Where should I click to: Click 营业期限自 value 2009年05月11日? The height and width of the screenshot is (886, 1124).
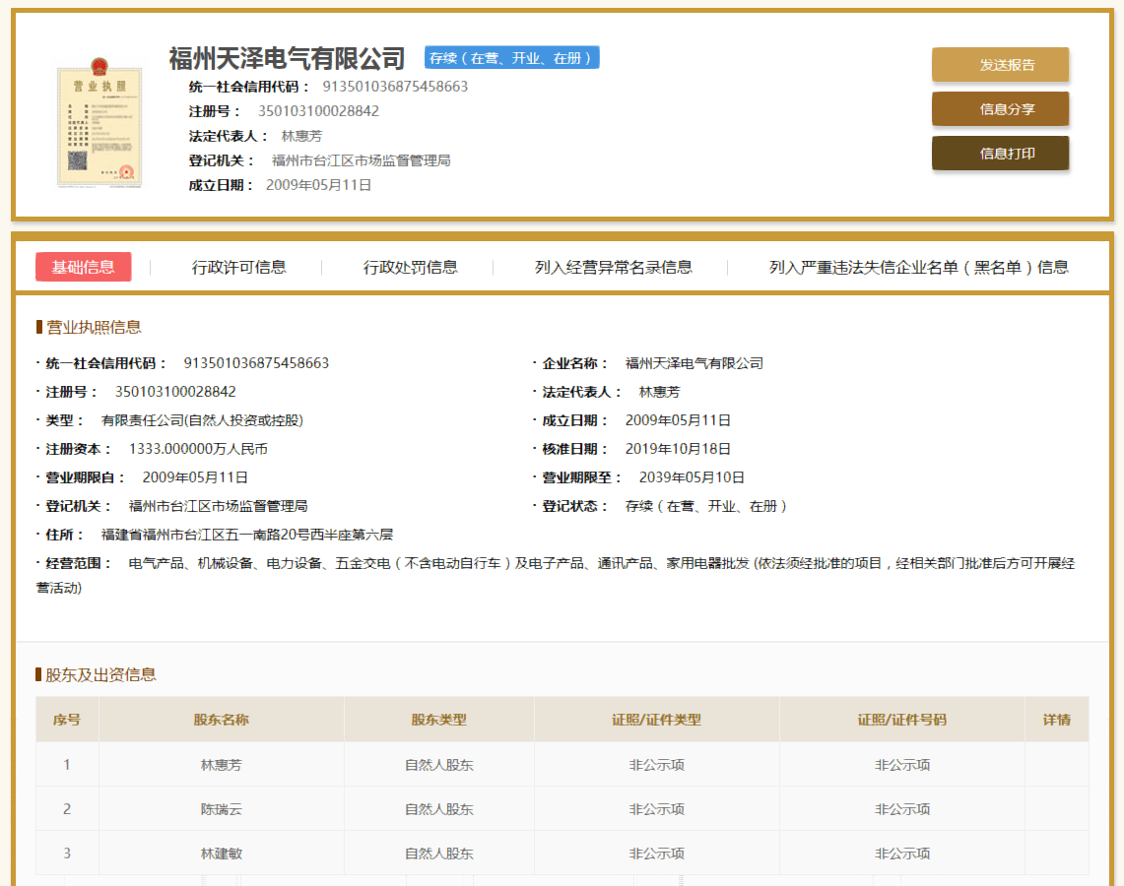click(195, 477)
